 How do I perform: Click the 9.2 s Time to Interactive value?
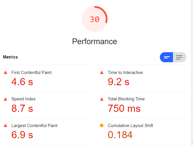(119, 82)
